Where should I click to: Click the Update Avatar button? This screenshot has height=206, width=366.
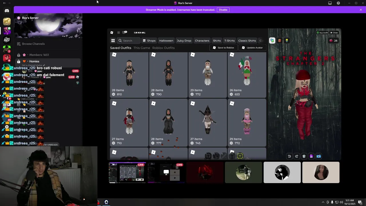click(x=252, y=47)
